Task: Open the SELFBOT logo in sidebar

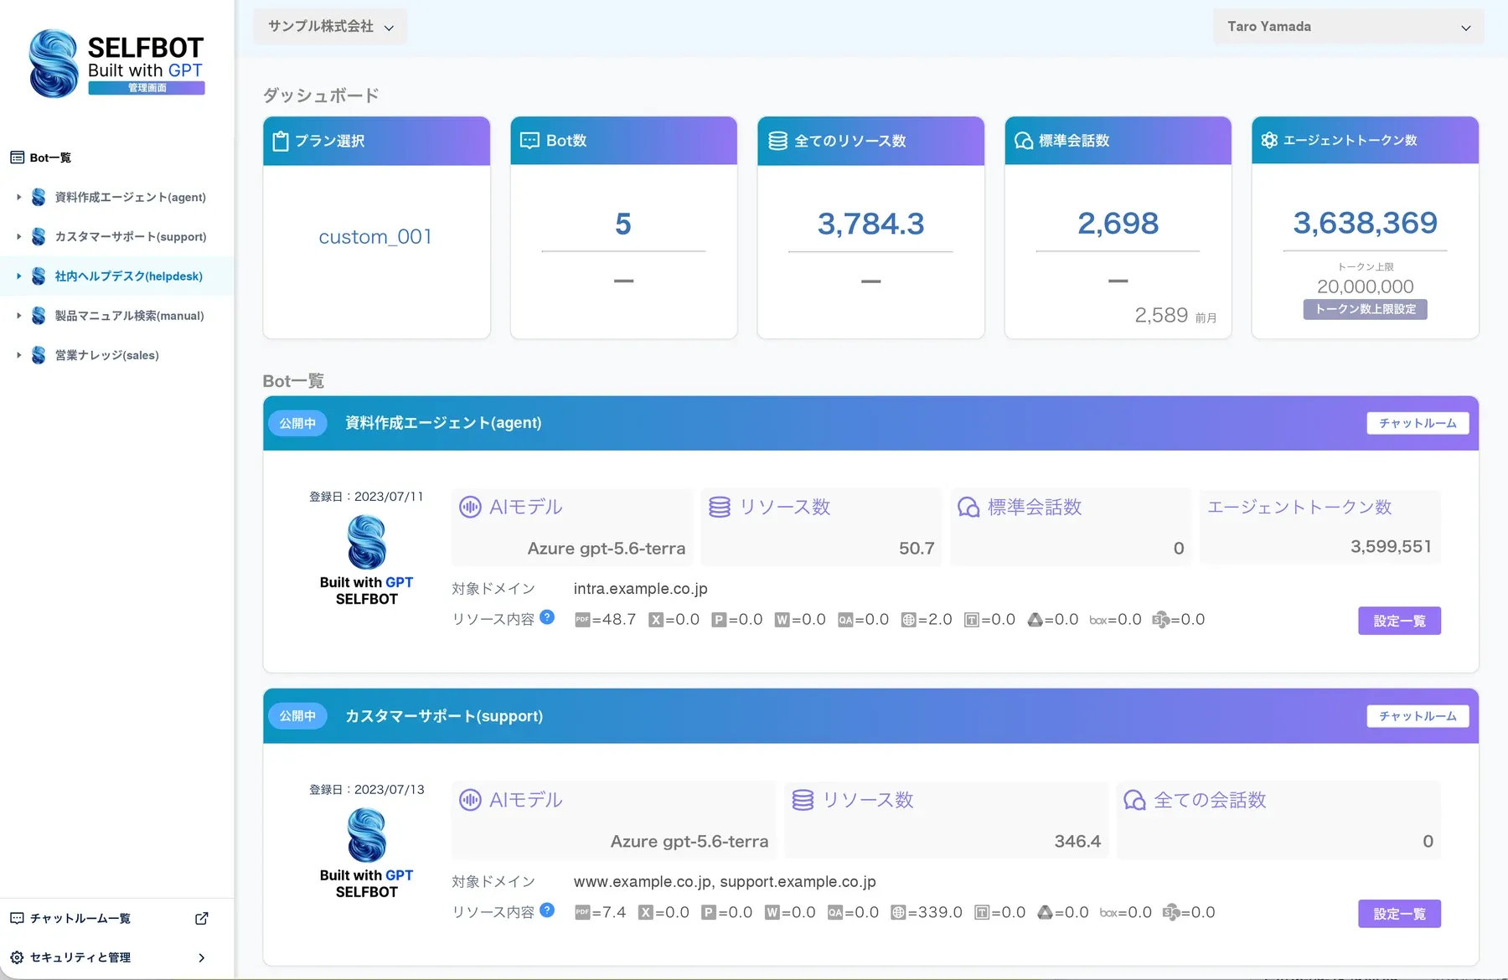Action: [116, 64]
